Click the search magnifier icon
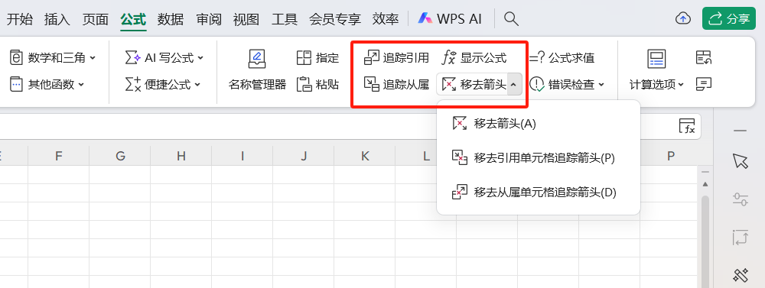The height and width of the screenshot is (288, 765). click(511, 19)
